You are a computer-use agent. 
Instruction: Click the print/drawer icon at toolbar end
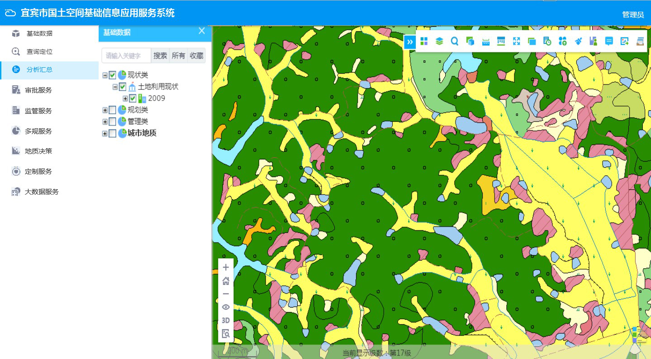point(640,42)
